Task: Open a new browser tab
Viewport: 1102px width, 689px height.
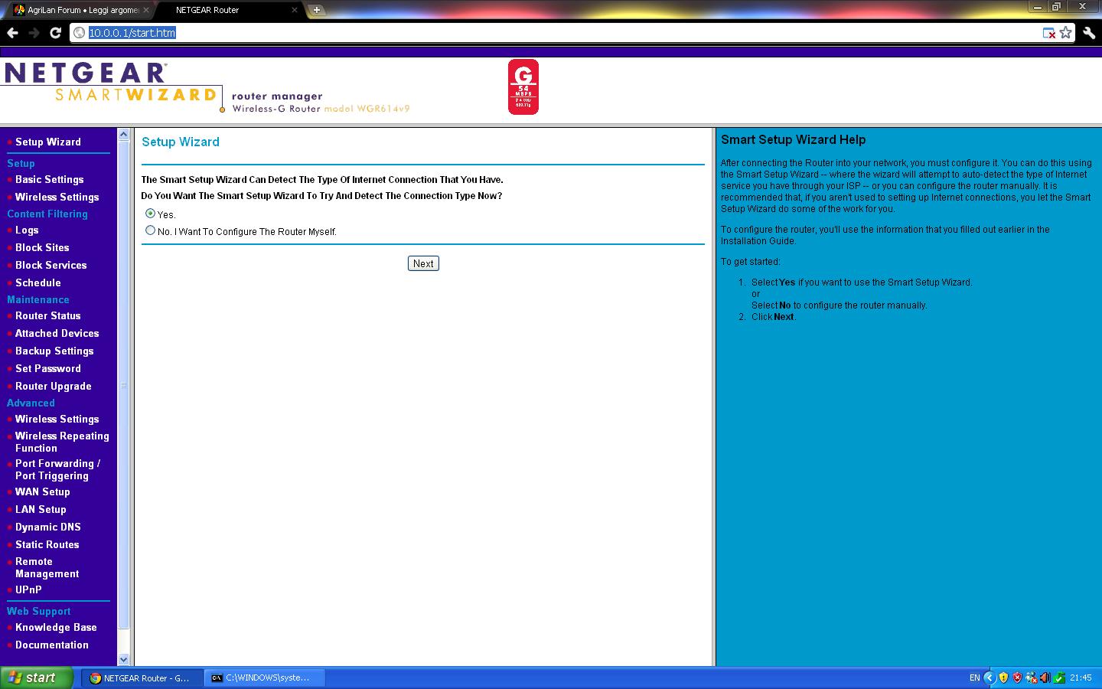Action: [x=316, y=10]
